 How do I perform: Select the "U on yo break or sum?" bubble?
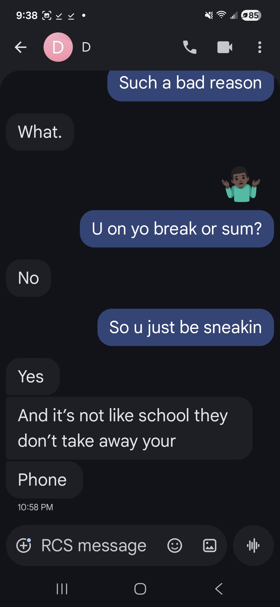[x=177, y=229]
